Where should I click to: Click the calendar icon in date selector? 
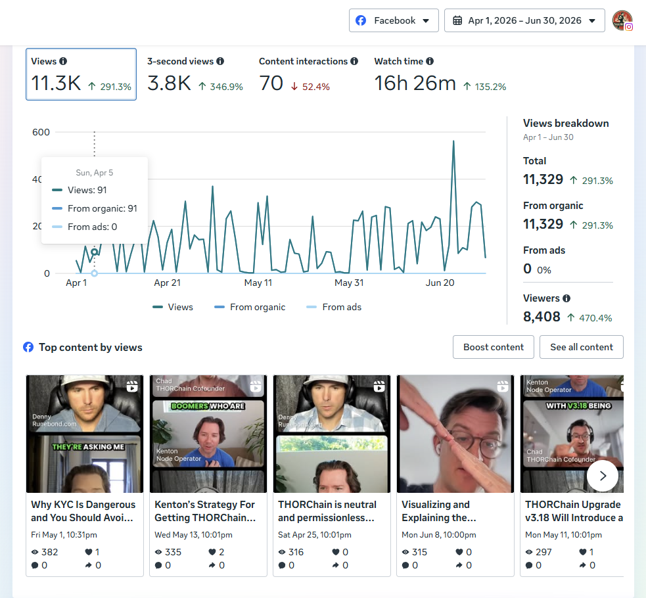[457, 20]
